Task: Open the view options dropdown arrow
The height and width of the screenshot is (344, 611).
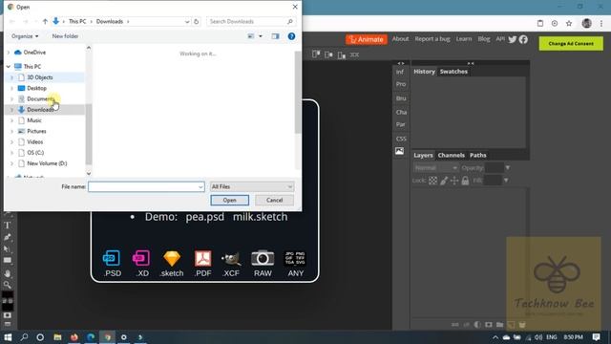Action: (261, 36)
